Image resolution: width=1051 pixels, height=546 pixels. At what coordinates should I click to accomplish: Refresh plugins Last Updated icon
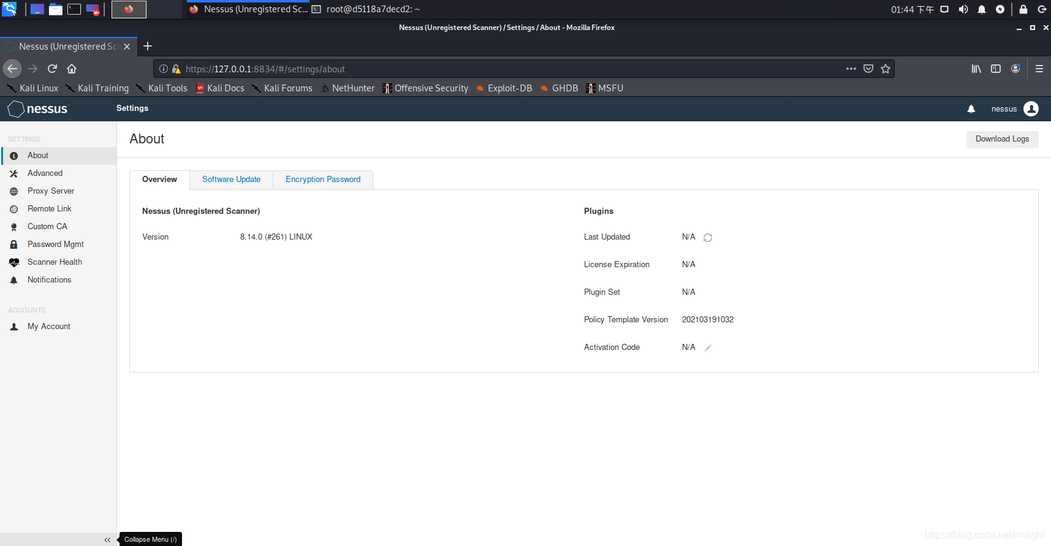[708, 238]
